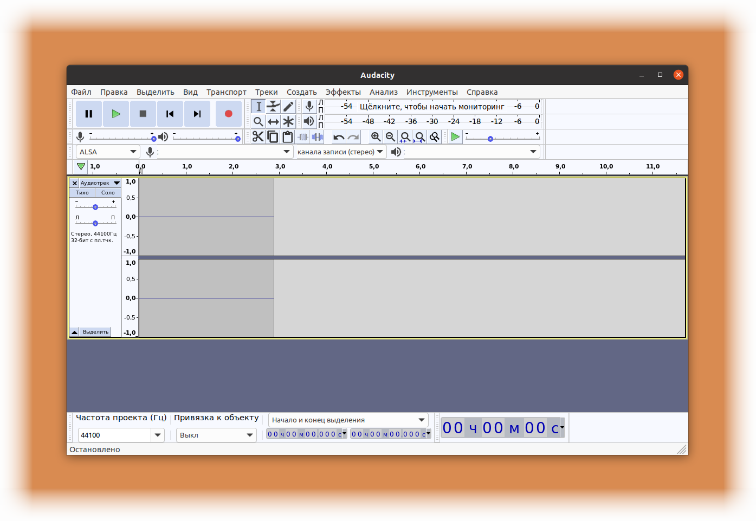Toggle the Тихо mute button
Viewport: 756px width, 521px height.
pos(82,193)
